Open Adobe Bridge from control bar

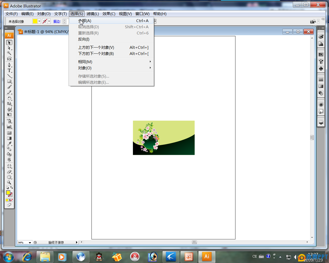pos(313,21)
